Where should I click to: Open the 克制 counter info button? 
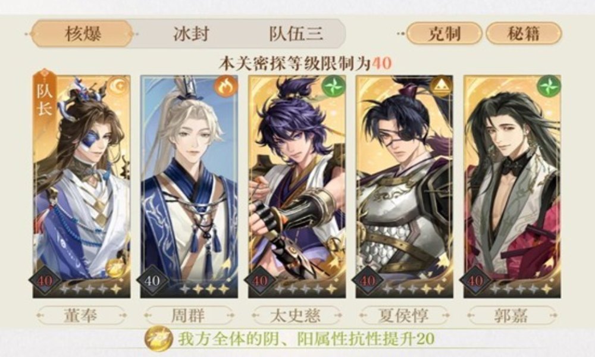[444, 33]
